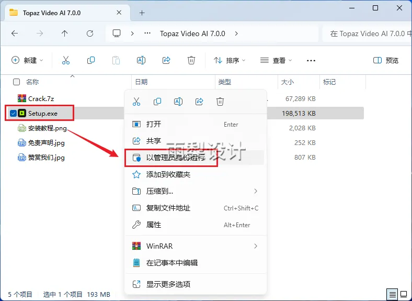Click the Copy icon in the toolbar
This screenshot has height=301, width=412.
tap(91, 61)
